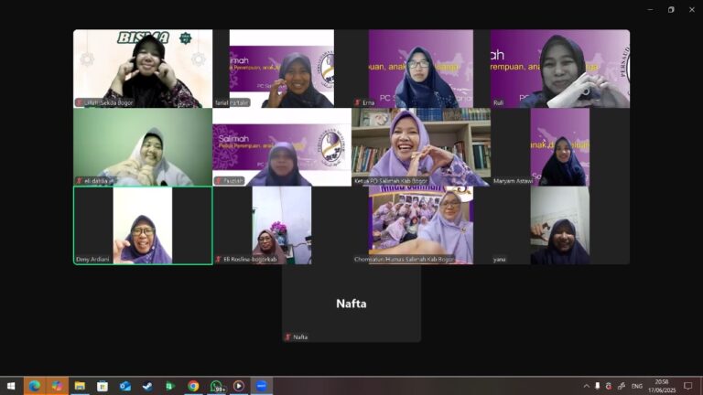Viewport: 703px width, 395px height.
Task: Open the clock and date flyout
Action: tap(662, 386)
